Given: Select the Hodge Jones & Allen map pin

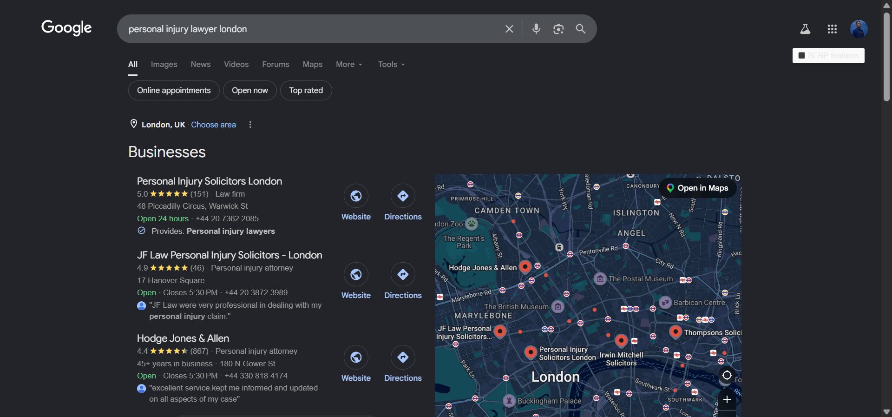Looking at the screenshot, I should [x=525, y=266].
